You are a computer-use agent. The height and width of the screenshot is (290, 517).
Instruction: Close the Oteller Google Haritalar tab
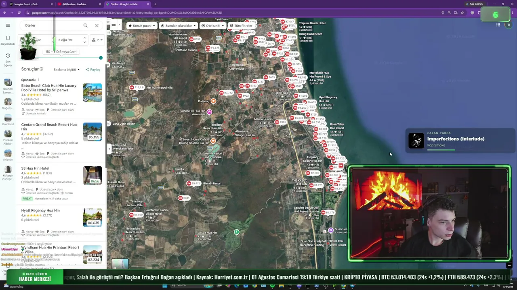coord(148,4)
